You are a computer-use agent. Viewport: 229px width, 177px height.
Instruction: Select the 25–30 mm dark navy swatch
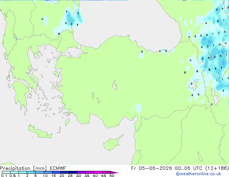(73, 172)
